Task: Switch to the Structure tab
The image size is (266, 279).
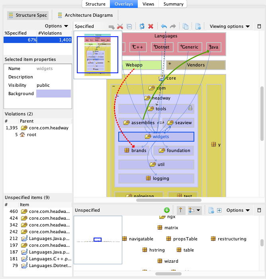Action: coord(96,4)
